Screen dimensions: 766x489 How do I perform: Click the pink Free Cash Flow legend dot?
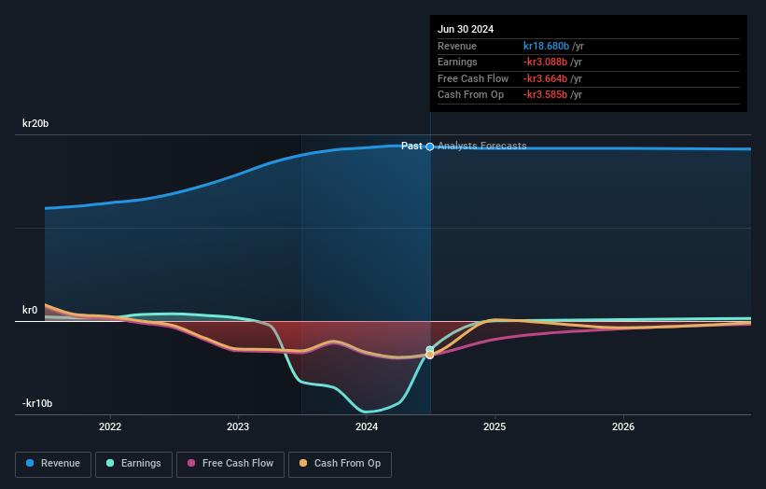191,463
